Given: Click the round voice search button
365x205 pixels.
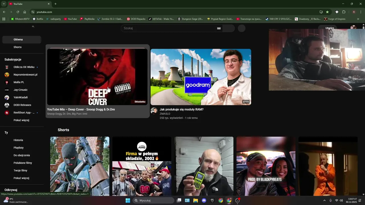Looking at the screenshot, I should (x=242, y=28).
